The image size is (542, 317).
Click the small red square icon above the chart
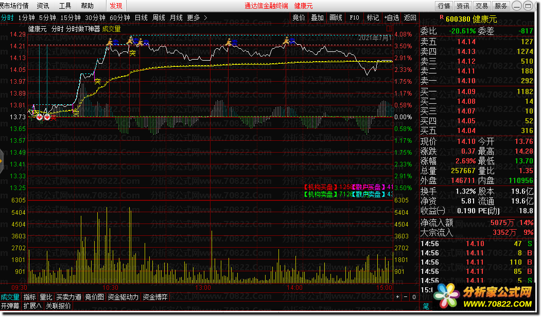point(389,28)
